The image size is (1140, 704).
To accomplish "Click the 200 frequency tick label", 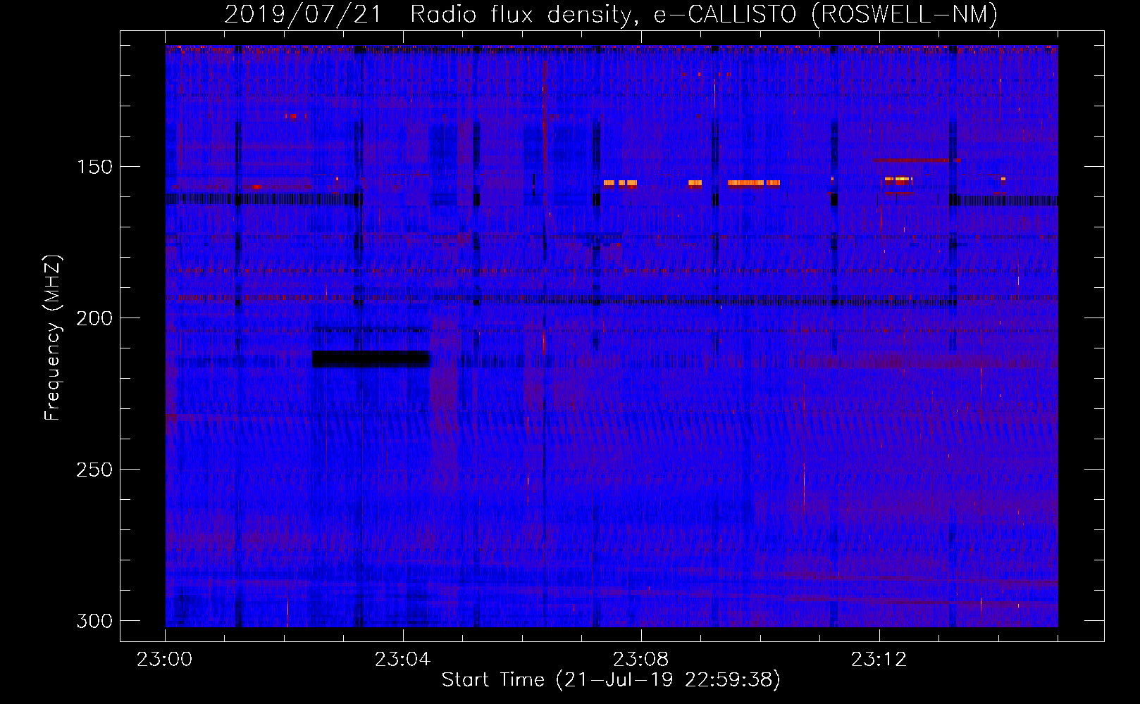I will point(94,318).
